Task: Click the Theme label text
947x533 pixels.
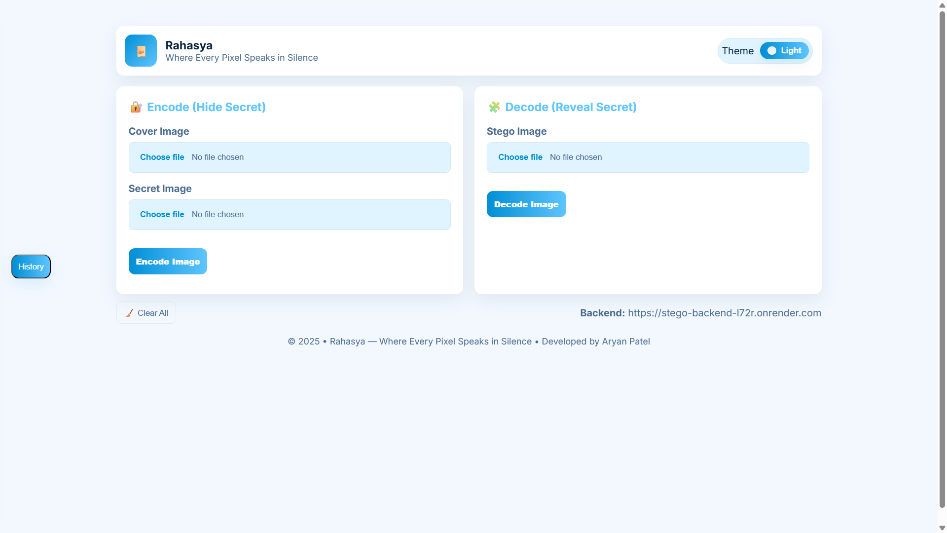Action: (x=737, y=51)
